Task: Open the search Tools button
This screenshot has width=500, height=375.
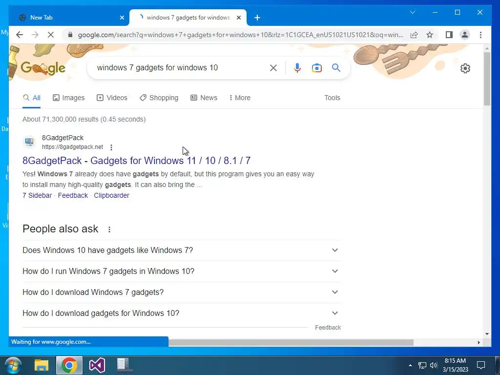Action: point(332,98)
